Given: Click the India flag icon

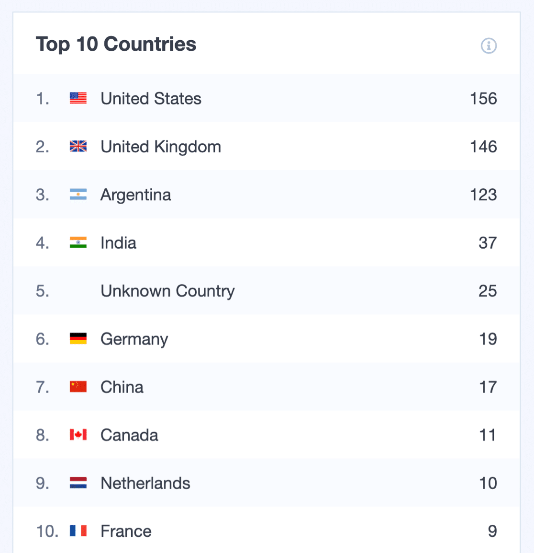Looking at the screenshot, I should [x=78, y=242].
